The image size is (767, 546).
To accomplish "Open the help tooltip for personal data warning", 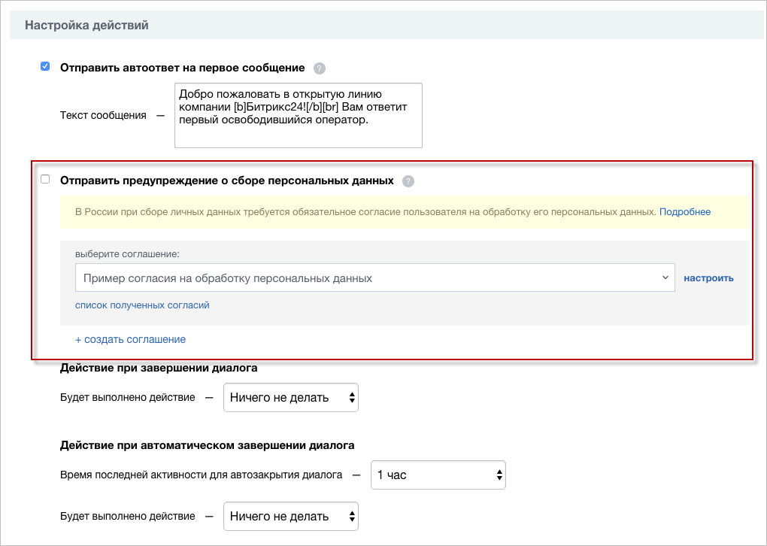I will pos(407,180).
